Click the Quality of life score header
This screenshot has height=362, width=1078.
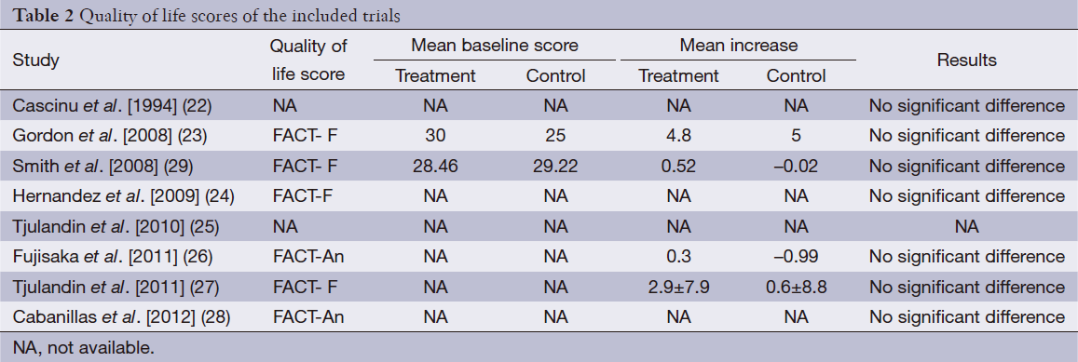coord(308,60)
